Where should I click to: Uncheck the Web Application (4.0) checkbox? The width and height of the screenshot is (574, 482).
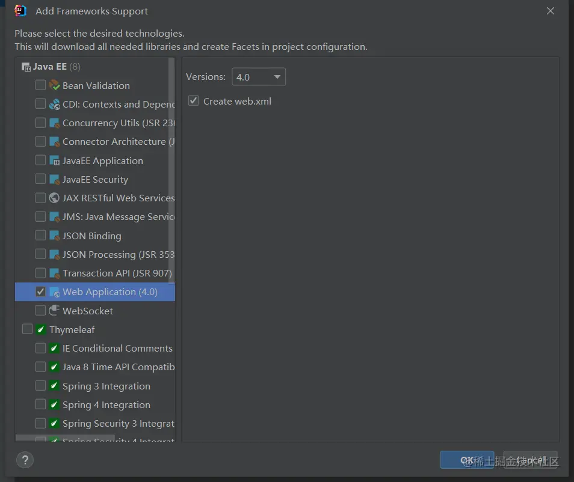pyautogui.click(x=40, y=291)
